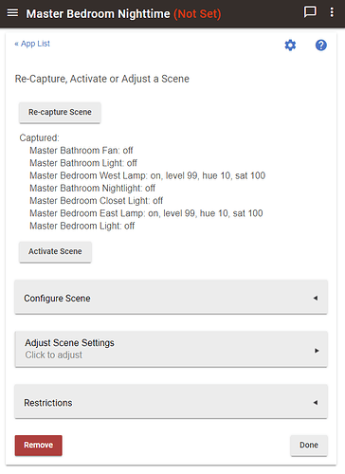Open the blue question mark help icon
The height and width of the screenshot is (474, 345).
[x=321, y=46]
